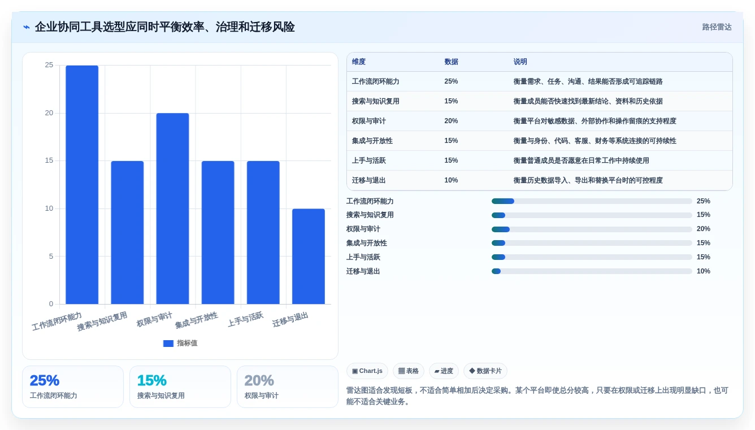This screenshot has width=755, height=430.
Task: Click the 搜索与知识复用 bar in chart
Action: [x=127, y=233]
